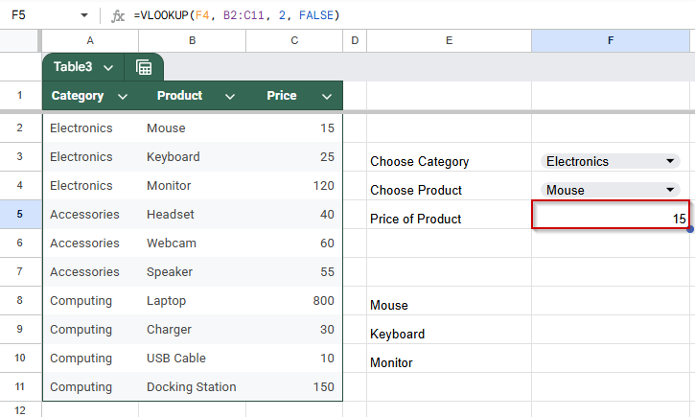695x417 pixels.
Task: Select the Computing category cell in row 8
Action: [x=90, y=301]
